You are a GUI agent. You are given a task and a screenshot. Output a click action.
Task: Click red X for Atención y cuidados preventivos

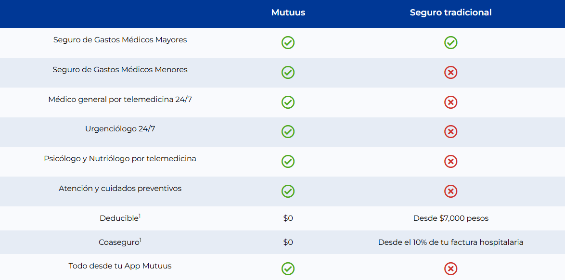coord(450,191)
